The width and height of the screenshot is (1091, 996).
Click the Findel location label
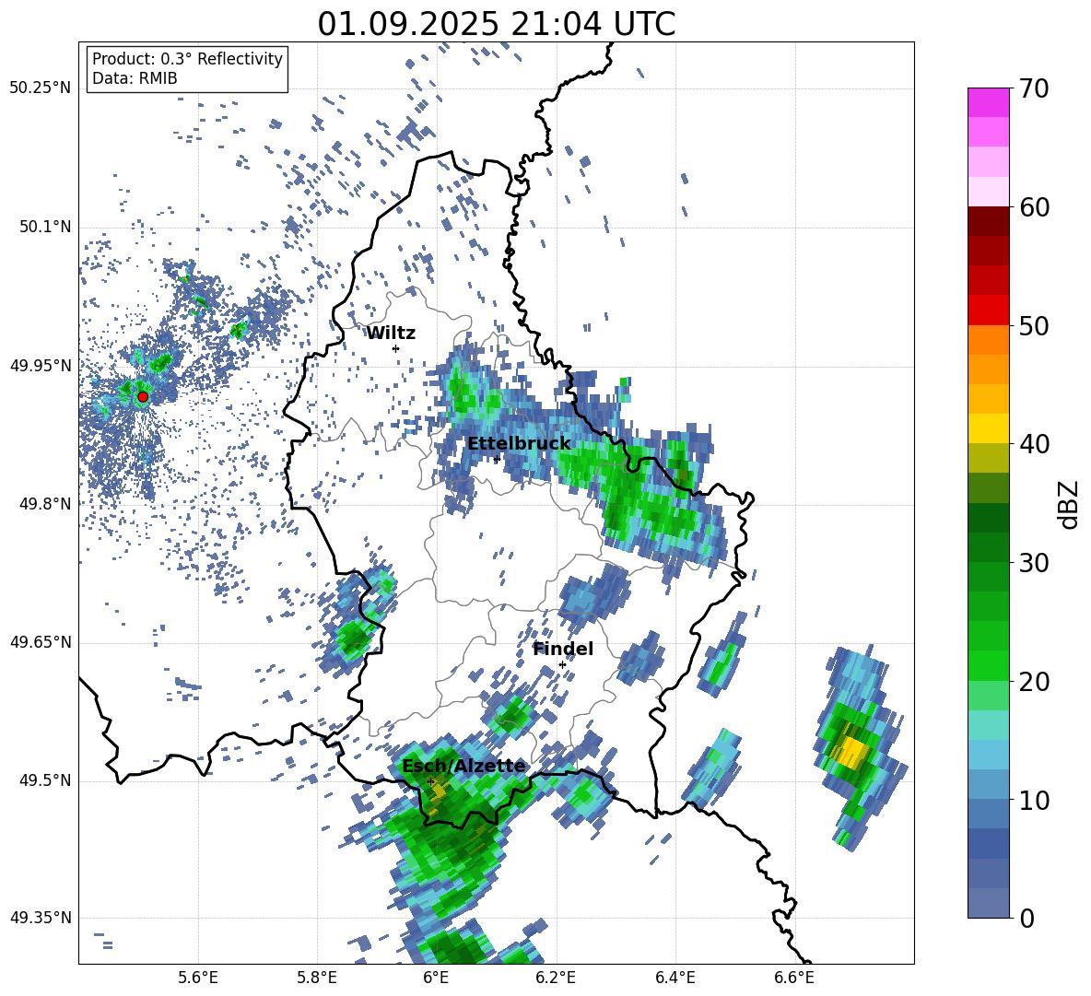pyautogui.click(x=563, y=649)
